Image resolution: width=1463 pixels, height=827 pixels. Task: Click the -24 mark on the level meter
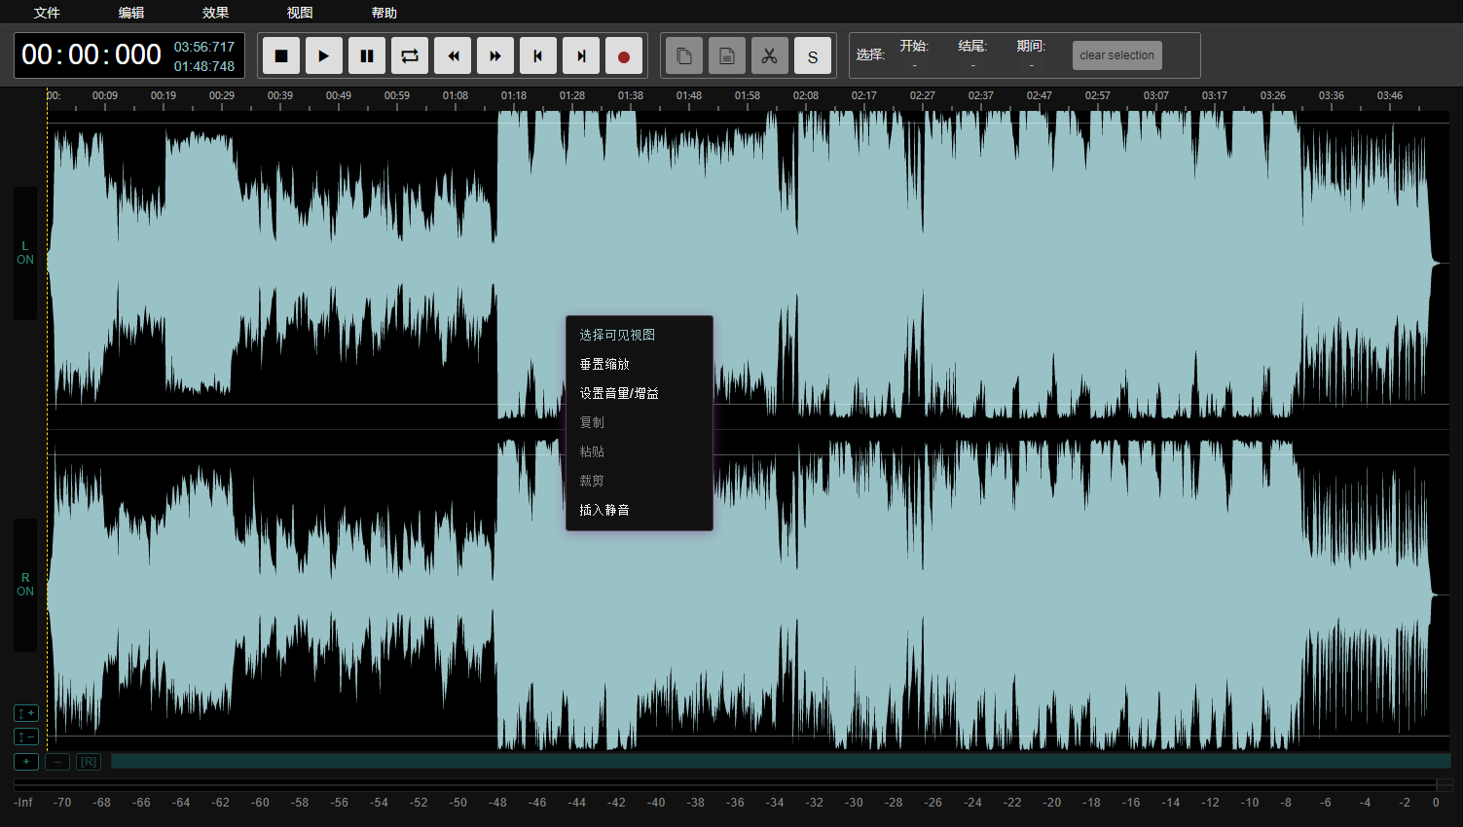pyautogui.click(x=972, y=803)
